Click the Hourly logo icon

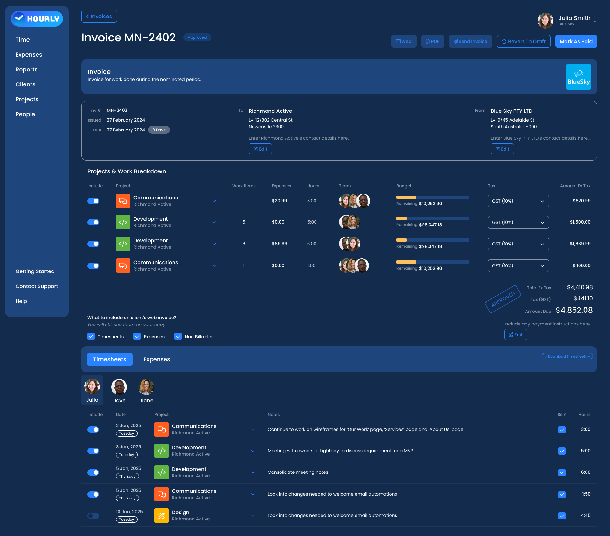(19, 18)
